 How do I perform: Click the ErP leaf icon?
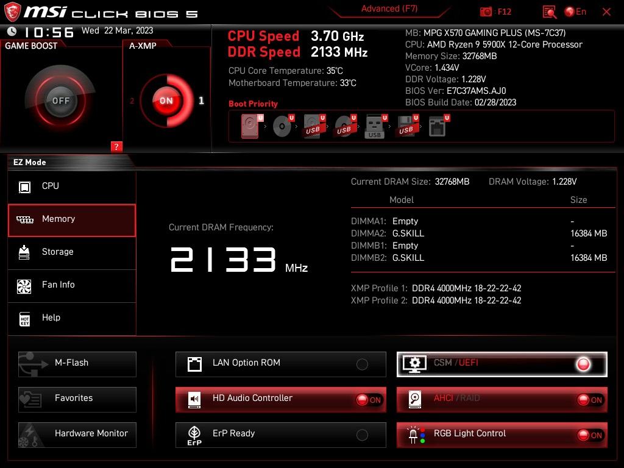pyautogui.click(x=194, y=435)
